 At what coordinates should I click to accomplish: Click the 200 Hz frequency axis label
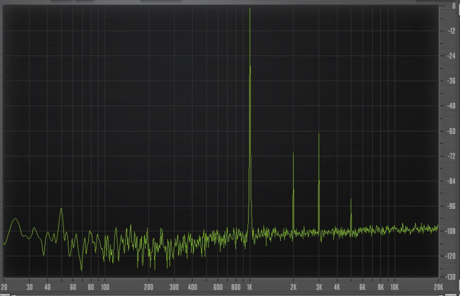click(x=149, y=286)
